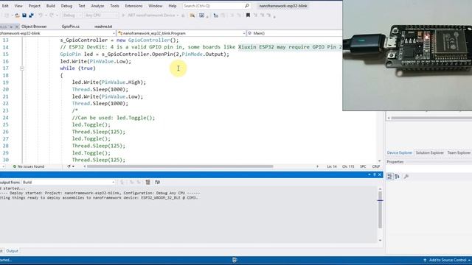Open the nanoframework-esp32-blink project dropdown
This screenshot has width=472, height=265.
58,33
